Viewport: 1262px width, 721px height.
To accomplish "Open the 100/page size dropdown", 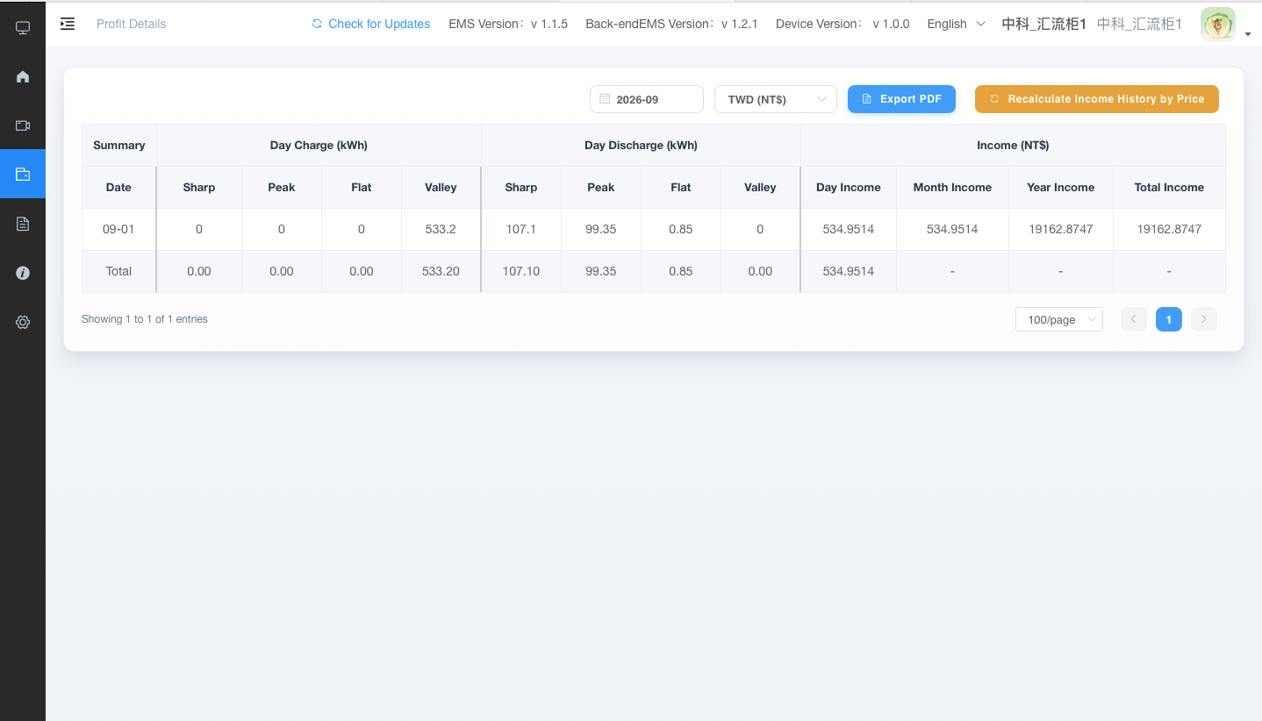I will tap(1059, 319).
